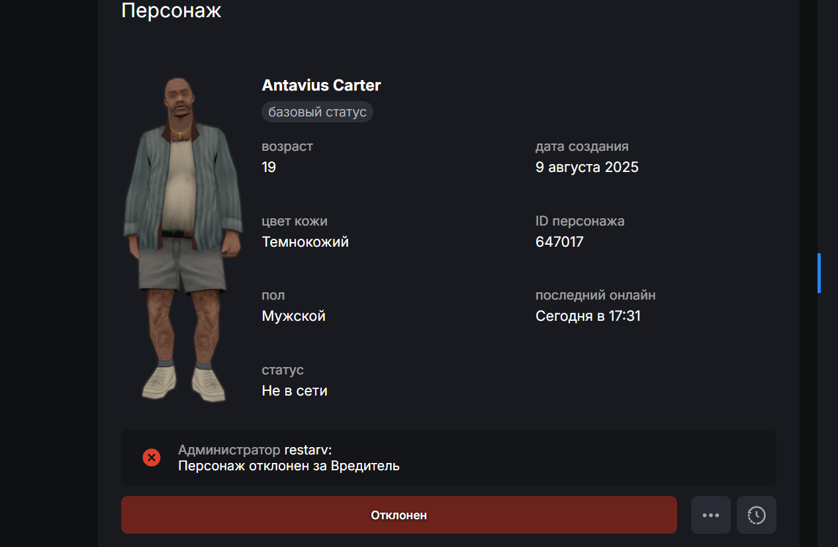Click the red Отклонен button
Viewport: 838px width, 547px height.
coord(399,515)
